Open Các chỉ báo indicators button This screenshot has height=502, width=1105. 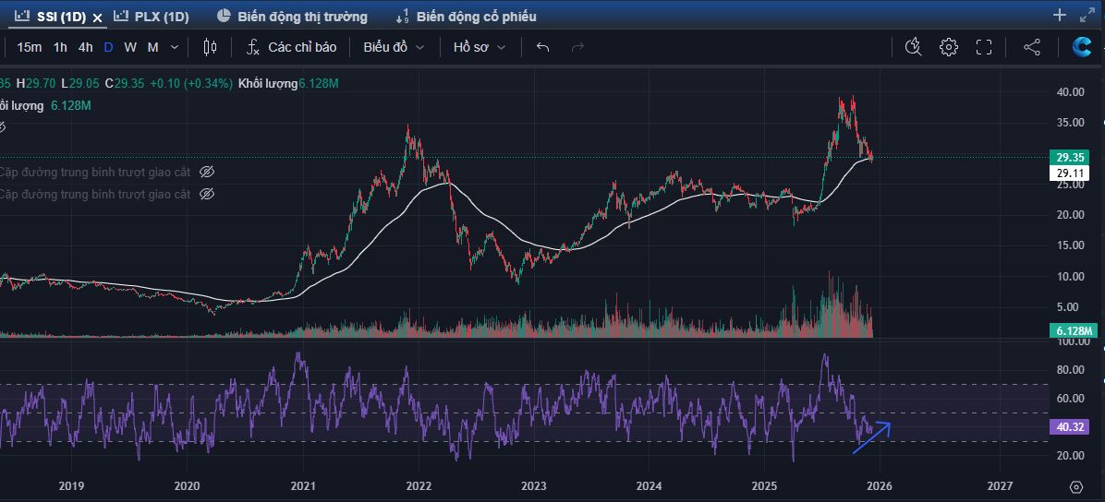pos(292,47)
